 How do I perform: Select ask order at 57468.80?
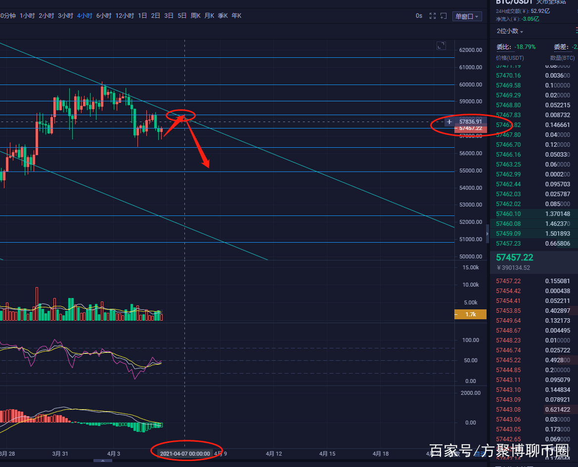click(534, 105)
